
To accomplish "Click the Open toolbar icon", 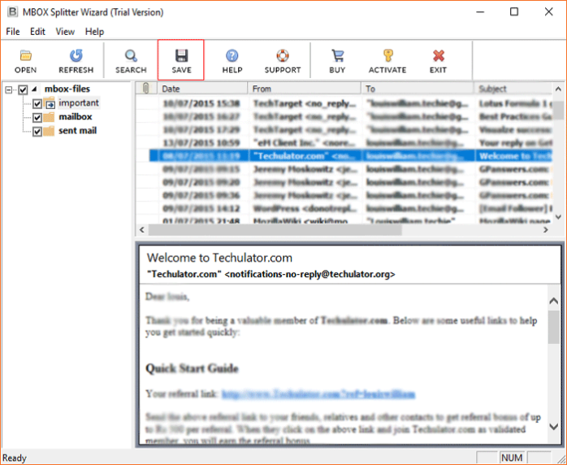I will (26, 56).
